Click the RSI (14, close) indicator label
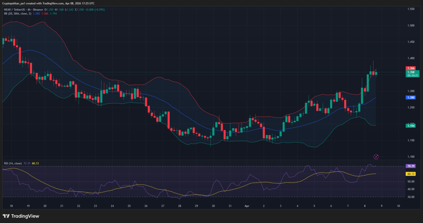The height and width of the screenshot is (223, 423). 12,163
